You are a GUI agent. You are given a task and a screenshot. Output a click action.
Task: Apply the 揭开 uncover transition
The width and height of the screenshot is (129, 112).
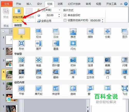[x=39, y=45]
